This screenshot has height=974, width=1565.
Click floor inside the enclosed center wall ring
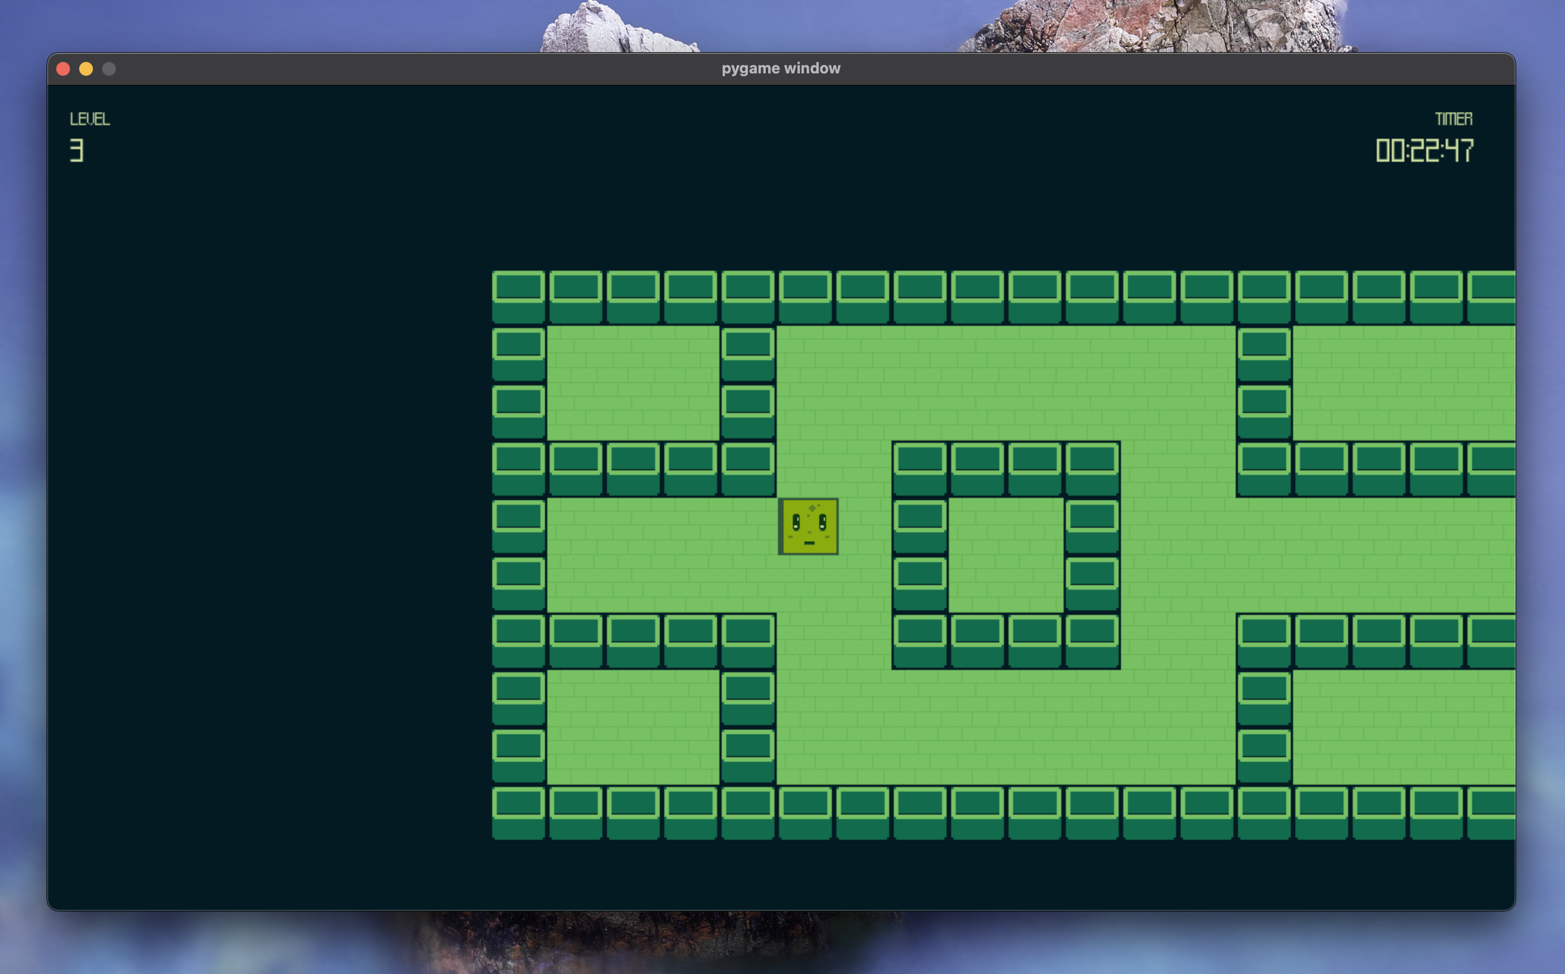1005,555
